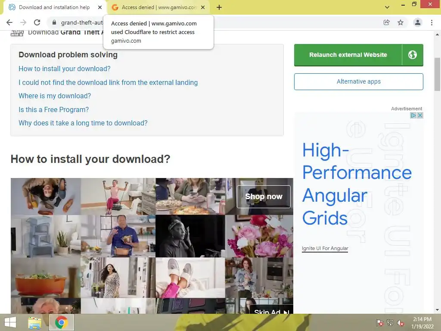Open the Action Center flag tray icon
This screenshot has height=331, width=441.
(x=380, y=323)
